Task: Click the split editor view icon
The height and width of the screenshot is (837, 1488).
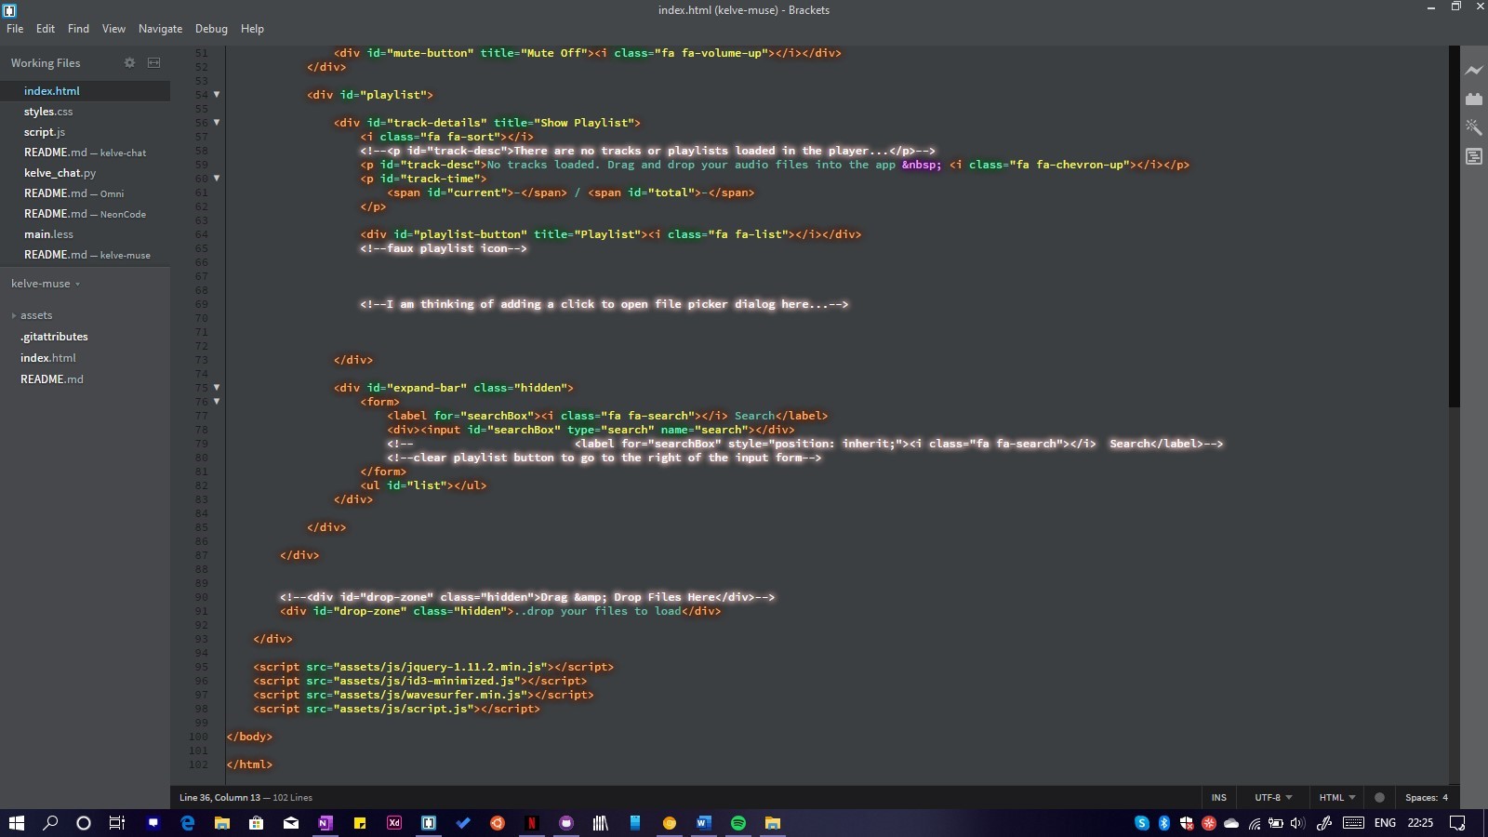Action: tap(154, 62)
